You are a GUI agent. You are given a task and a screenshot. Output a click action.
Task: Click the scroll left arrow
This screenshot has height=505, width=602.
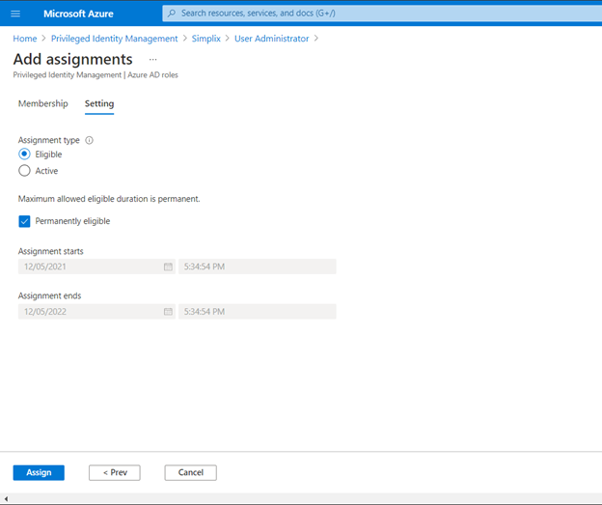6,499
